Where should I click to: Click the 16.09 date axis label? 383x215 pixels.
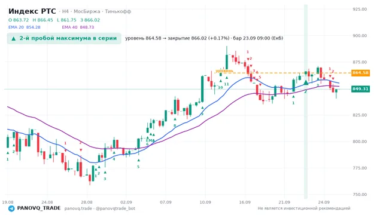[245, 202]
